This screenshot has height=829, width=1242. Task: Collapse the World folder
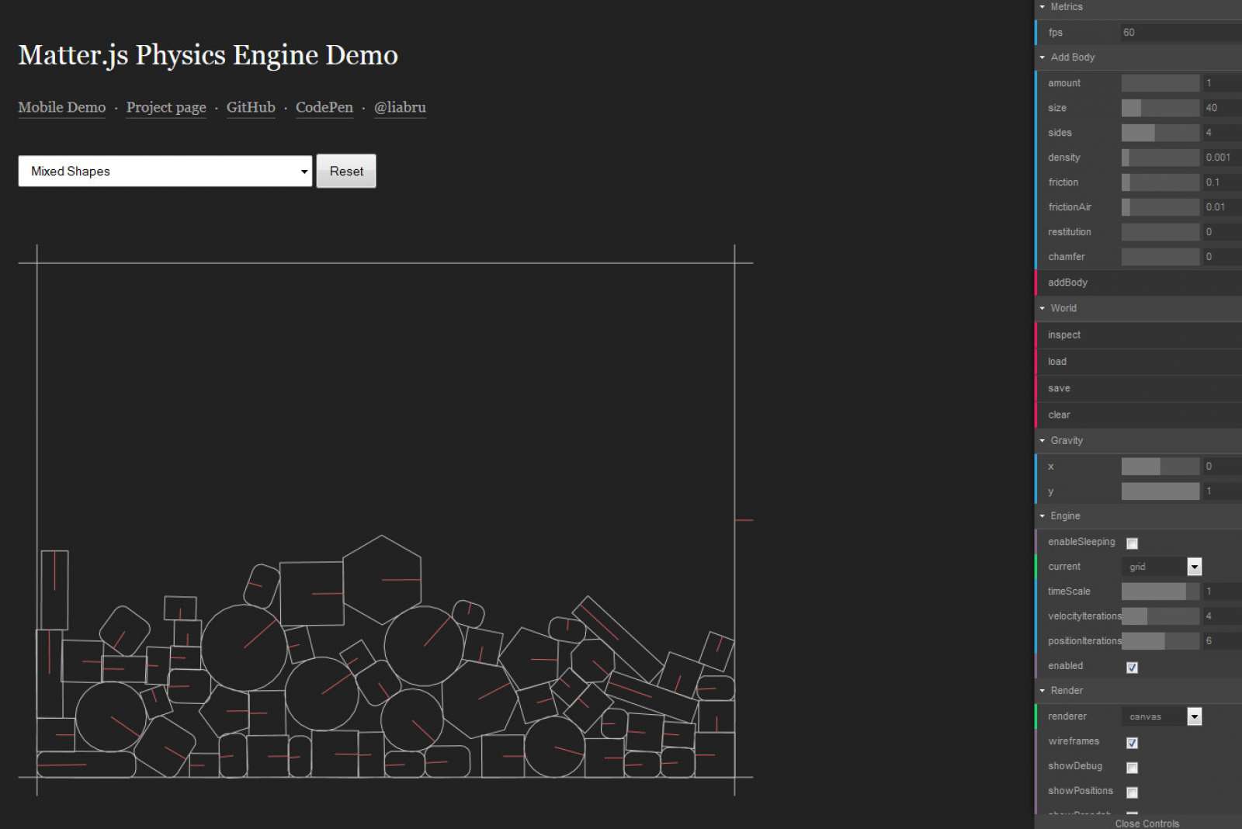click(x=1138, y=308)
